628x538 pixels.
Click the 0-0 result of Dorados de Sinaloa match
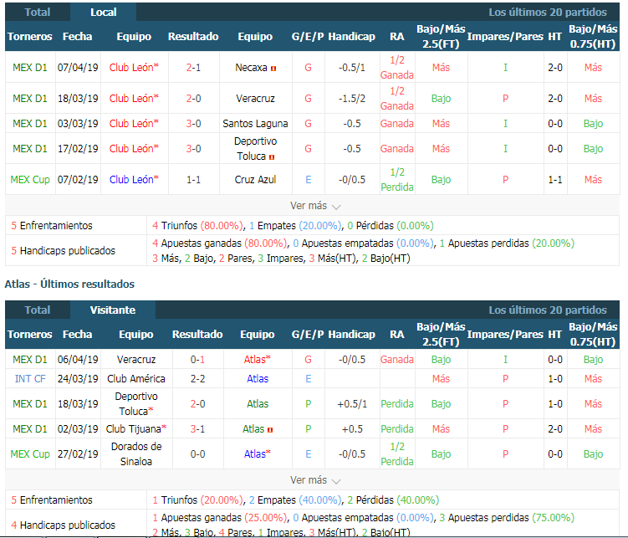(x=197, y=453)
